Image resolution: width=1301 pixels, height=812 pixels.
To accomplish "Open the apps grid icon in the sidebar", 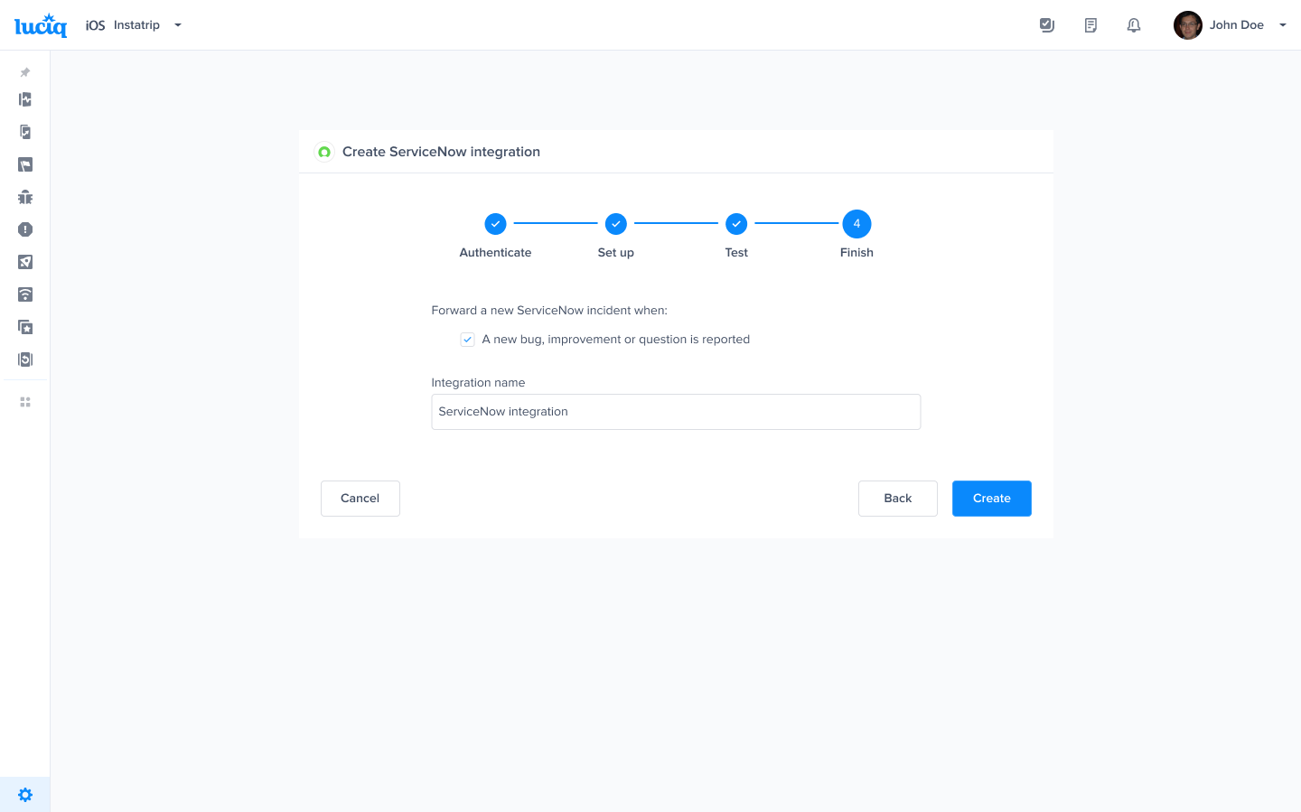I will click(24, 401).
